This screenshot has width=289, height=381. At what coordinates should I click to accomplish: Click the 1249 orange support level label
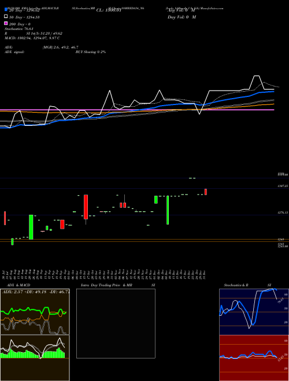click(x=280, y=240)
